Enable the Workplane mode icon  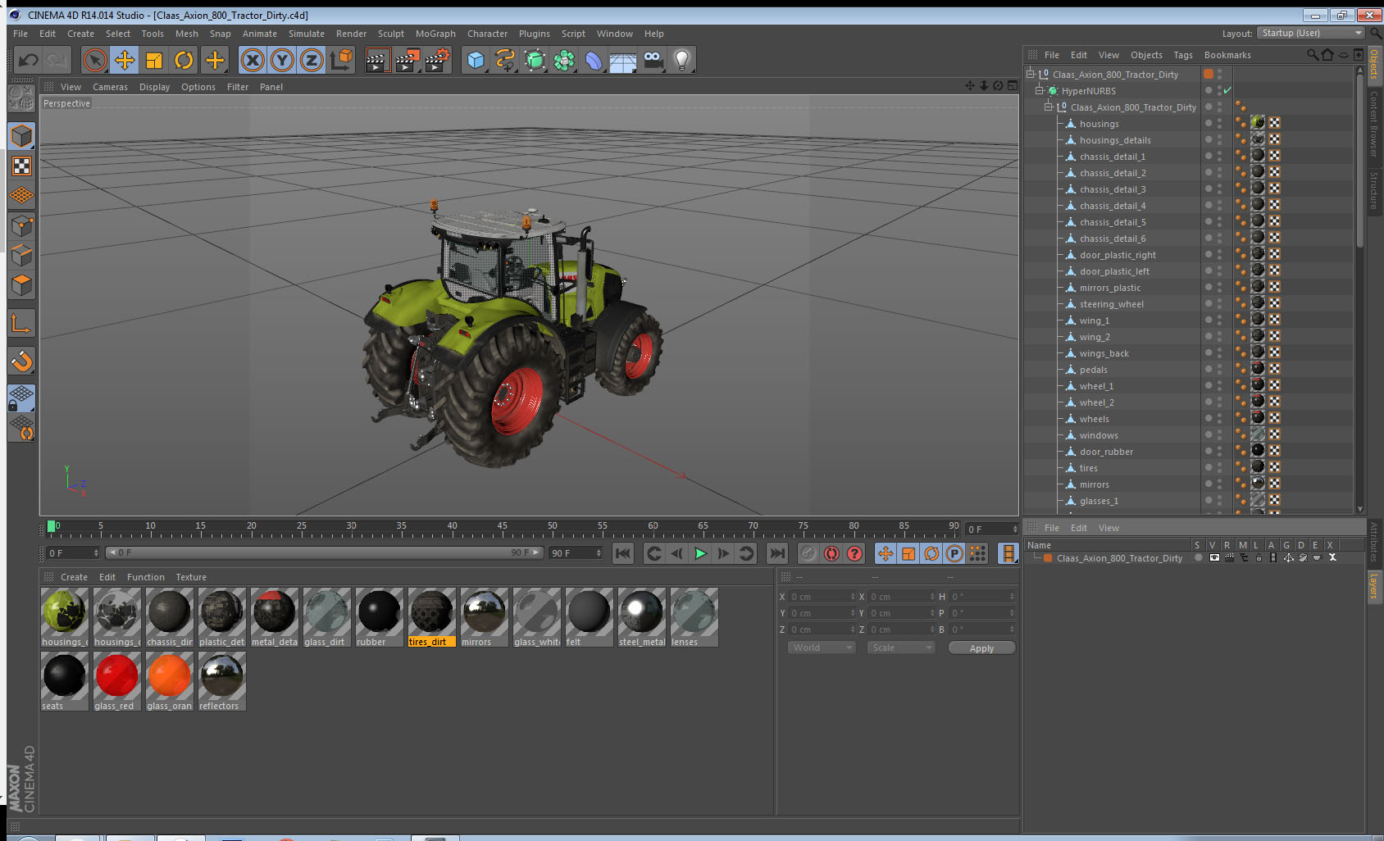(x=21, y=196)
